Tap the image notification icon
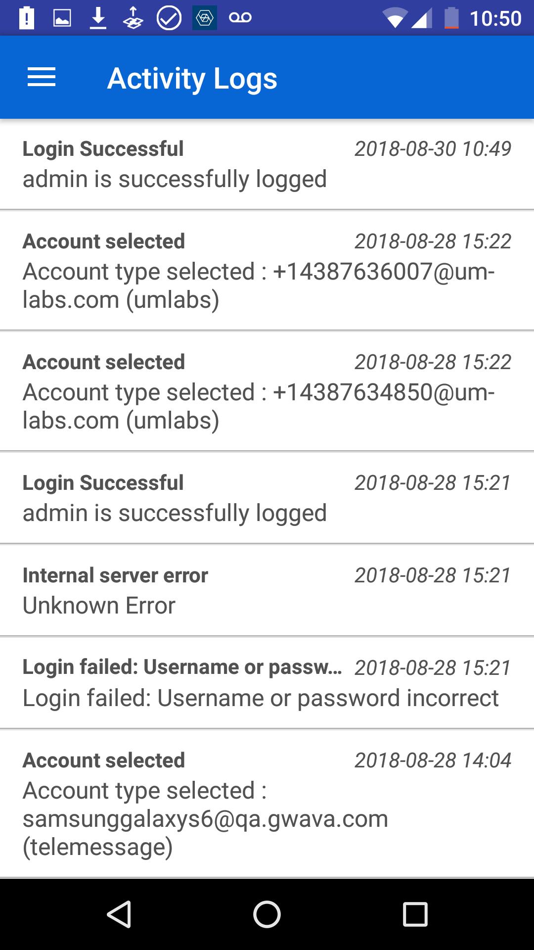 [62, 18]
